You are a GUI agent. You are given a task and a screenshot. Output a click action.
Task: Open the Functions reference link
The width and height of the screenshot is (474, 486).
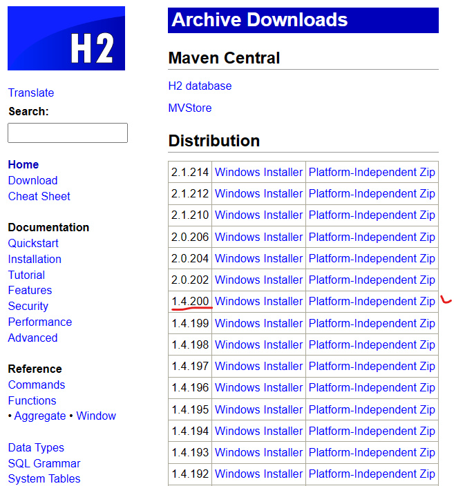pyautogui.click(x=32, y=400)
